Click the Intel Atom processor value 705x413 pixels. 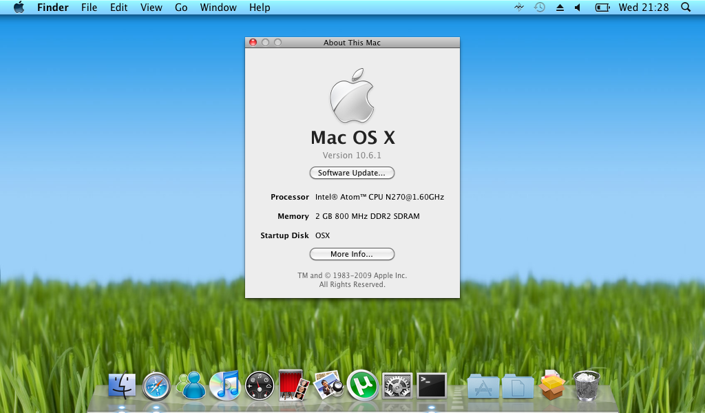pos(379,197)
